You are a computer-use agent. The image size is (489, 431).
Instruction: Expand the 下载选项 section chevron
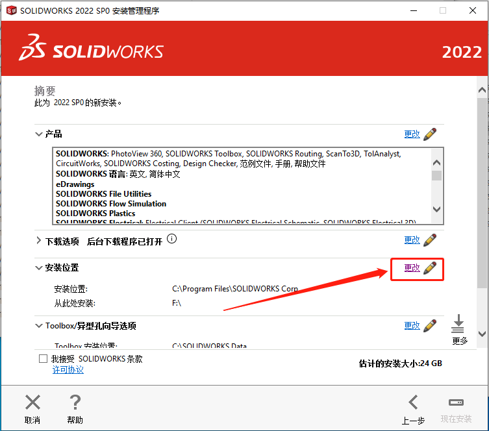[39, 241]
